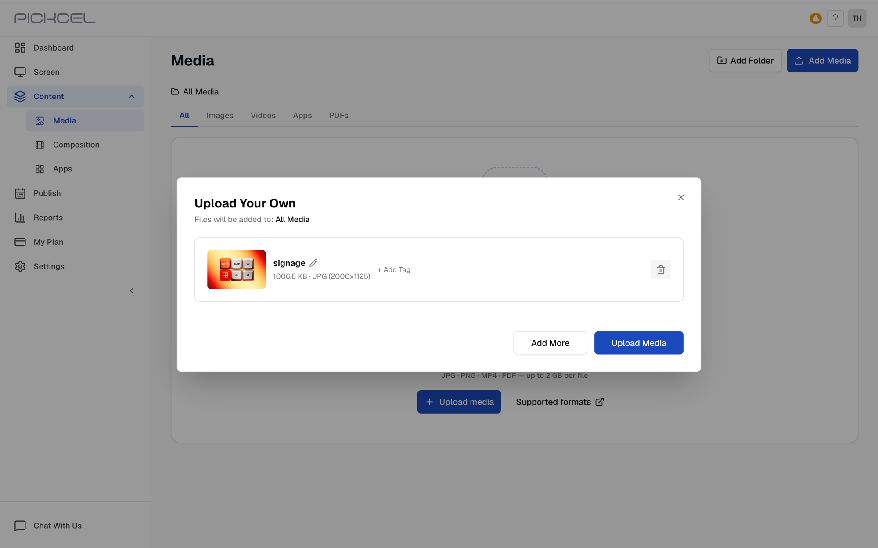Click the file details 1006.6 KB JPG text
Image resolution: width=878 pixels, height=548 pixels.
(321, 276)
